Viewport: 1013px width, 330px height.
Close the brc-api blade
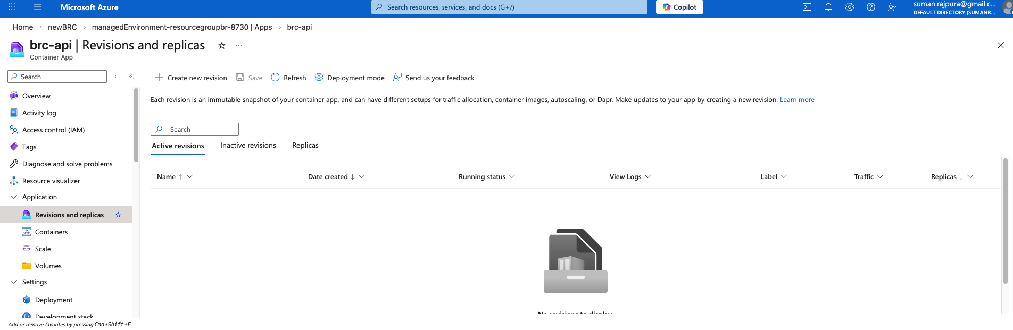coord(1001,46)
